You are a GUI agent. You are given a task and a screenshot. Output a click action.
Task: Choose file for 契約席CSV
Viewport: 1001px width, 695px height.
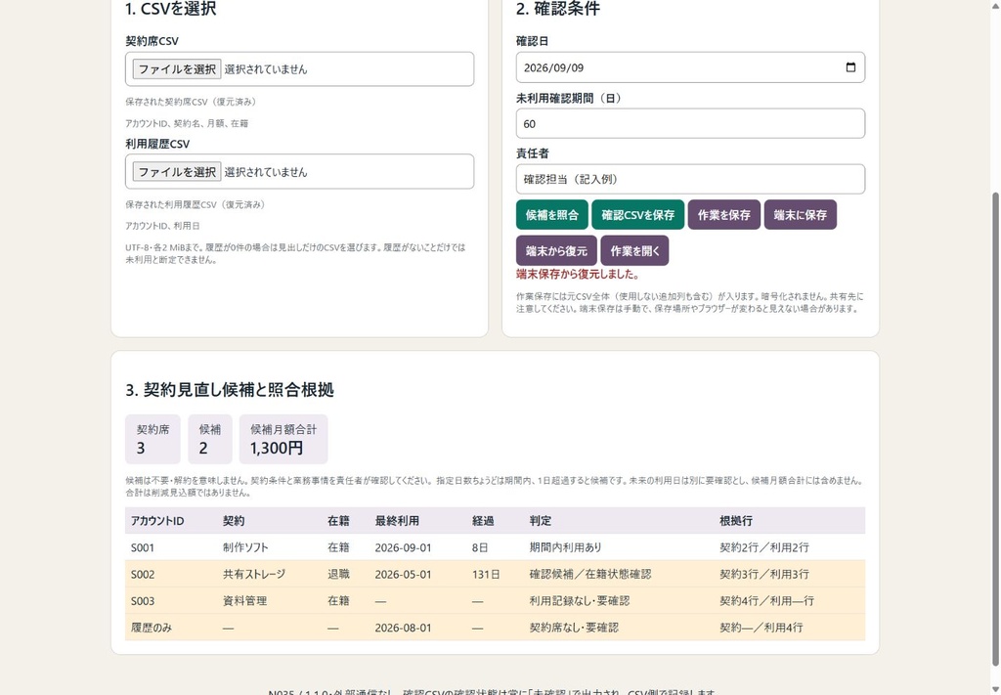point(177,69)
